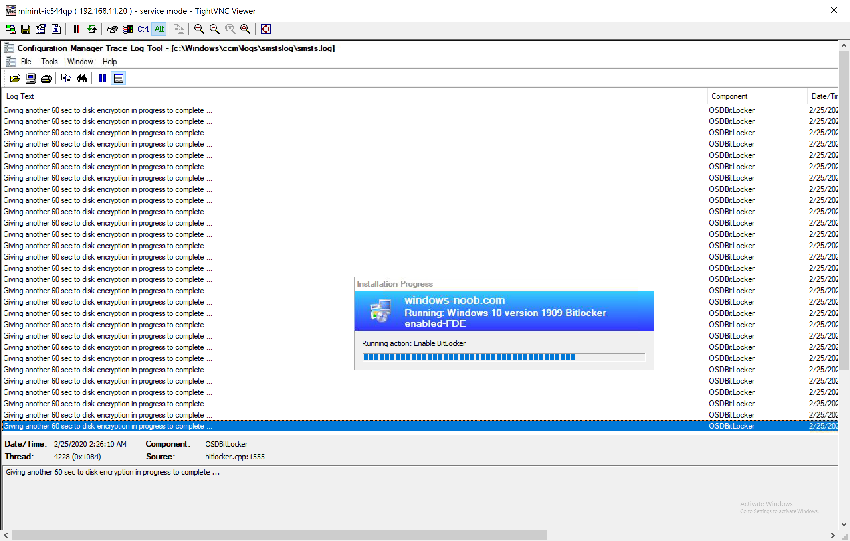Screen dimensions: 850x541
Task: Toggle the Ctrl key button in VNC toolbar
Action: pyautogui.click(x=143, y=29)
